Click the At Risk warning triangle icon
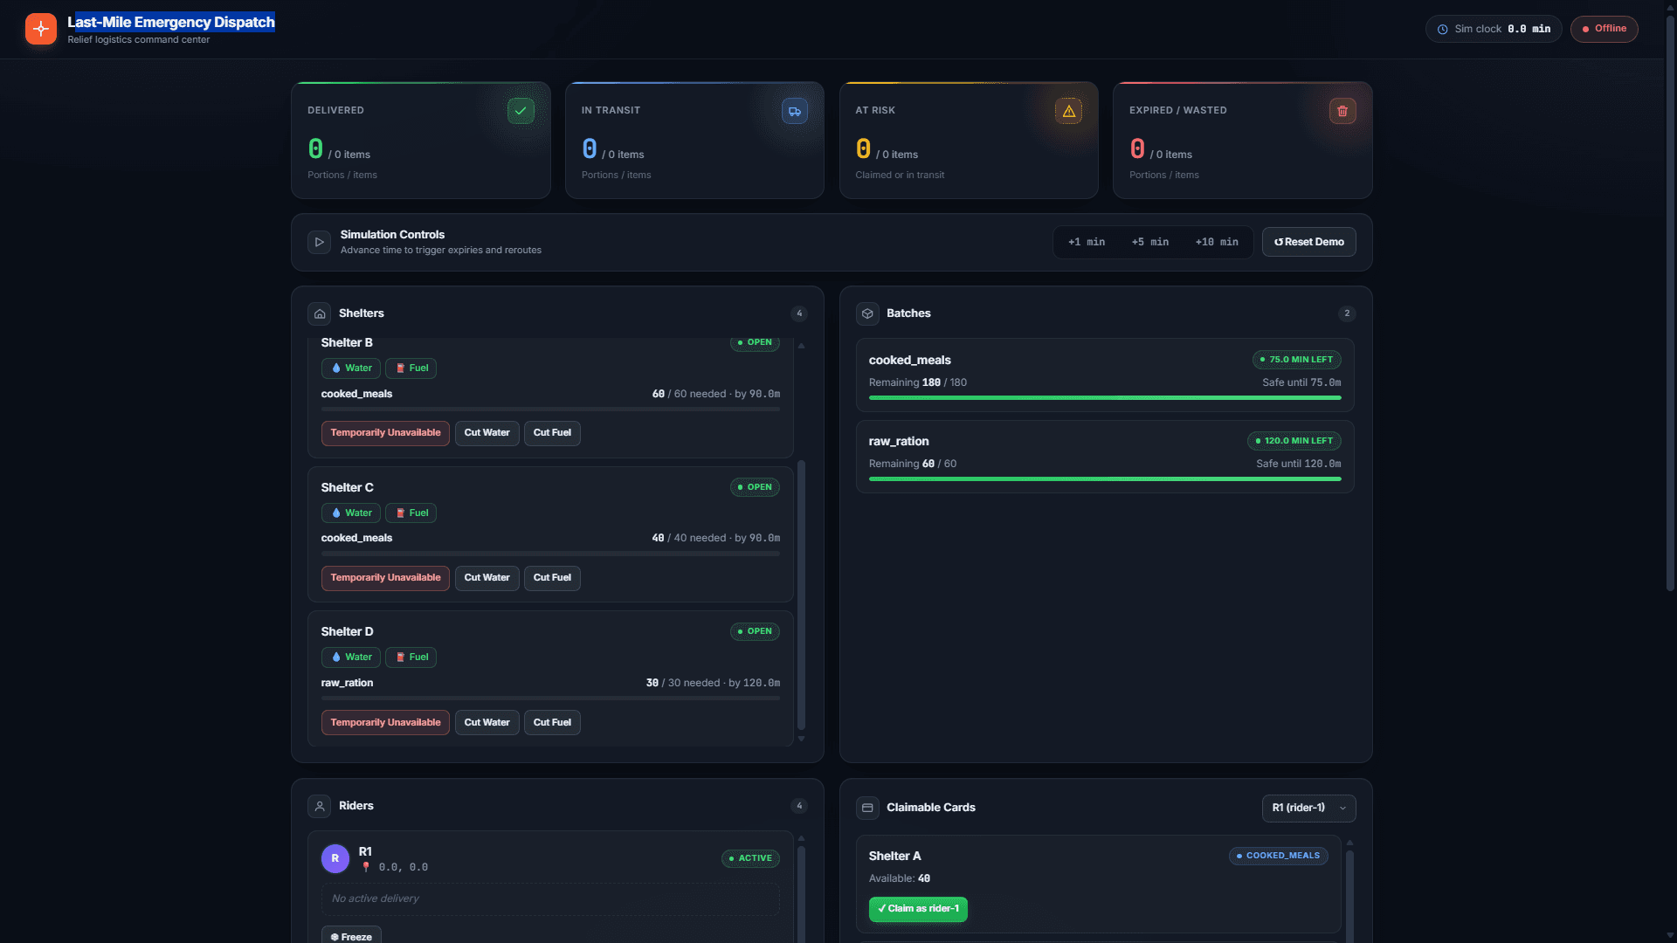Image resolution: width=1677 pixels, height=943 pixels. click(x=1068, y=111)
